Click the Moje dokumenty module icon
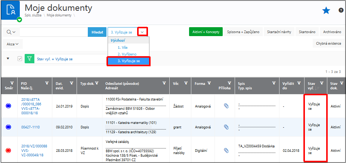 [x=10, y=11]
